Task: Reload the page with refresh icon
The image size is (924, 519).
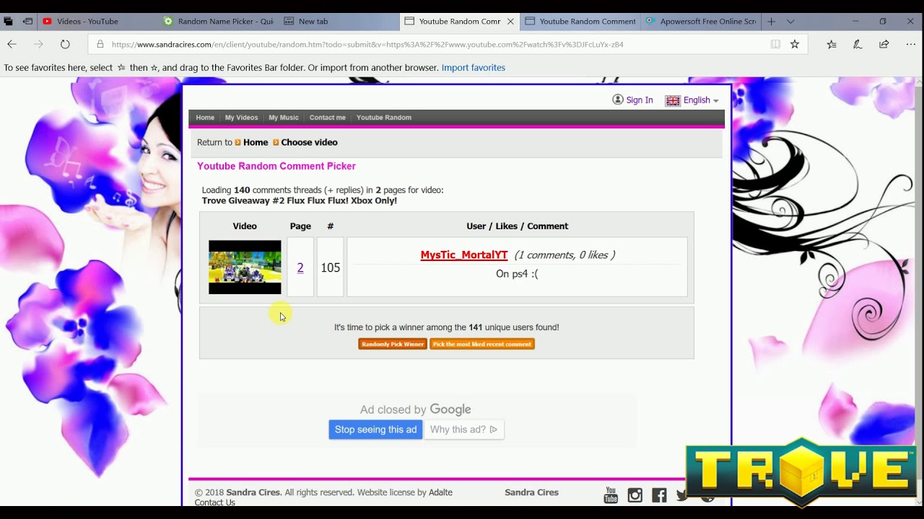Action: tap(65, 44)
